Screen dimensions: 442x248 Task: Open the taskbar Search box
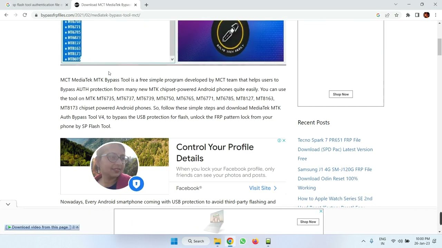pyautogui.click(x=196, y=241)
